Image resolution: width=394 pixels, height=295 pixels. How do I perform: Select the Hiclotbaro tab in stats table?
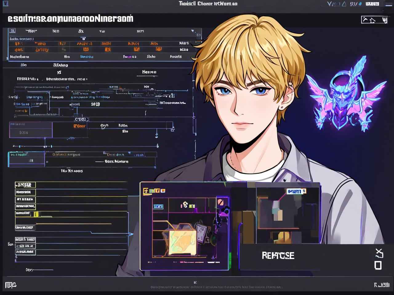(x=19, y=57)
